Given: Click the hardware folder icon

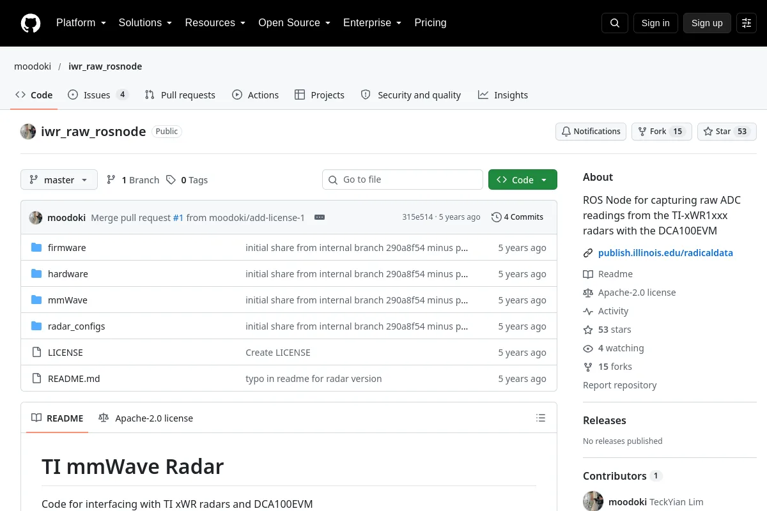Looking at the screenshot, I should (x=36, y=274).
